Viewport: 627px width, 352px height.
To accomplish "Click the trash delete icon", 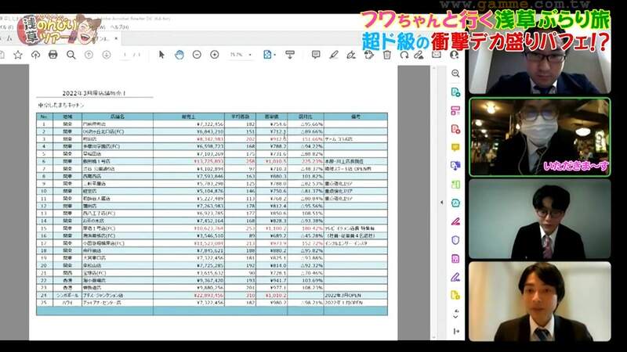I will point(386,55).
